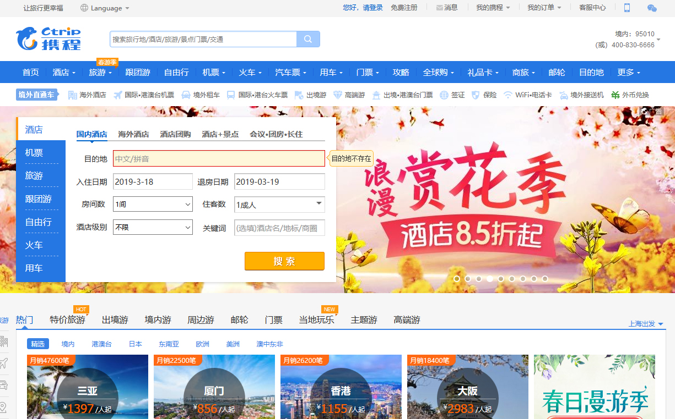Open the 三亚 travel deal thumbnail
The width and height of the screenshot is (675, 419).
pos(88,387)
